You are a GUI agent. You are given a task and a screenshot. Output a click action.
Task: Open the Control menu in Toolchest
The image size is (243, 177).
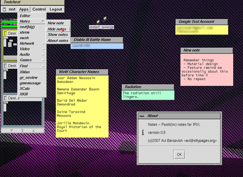click(x=39, y=9)
